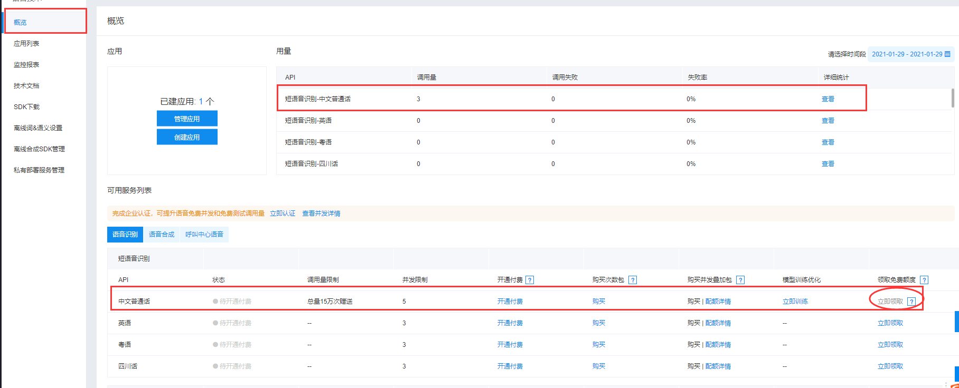This screenshot has width=959, height=388.
Task: Click the 立即认证 link
Action: 283,214
